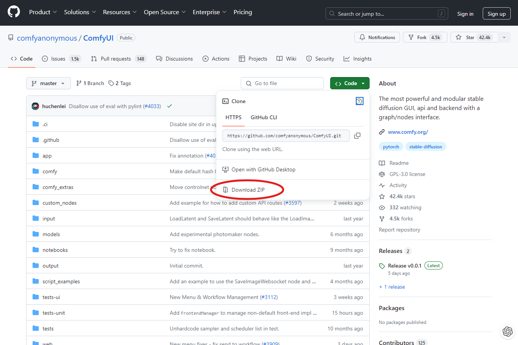Click the star icon next to 42.4k stars
The image size is (518, 345).
(x=382, y=196)
